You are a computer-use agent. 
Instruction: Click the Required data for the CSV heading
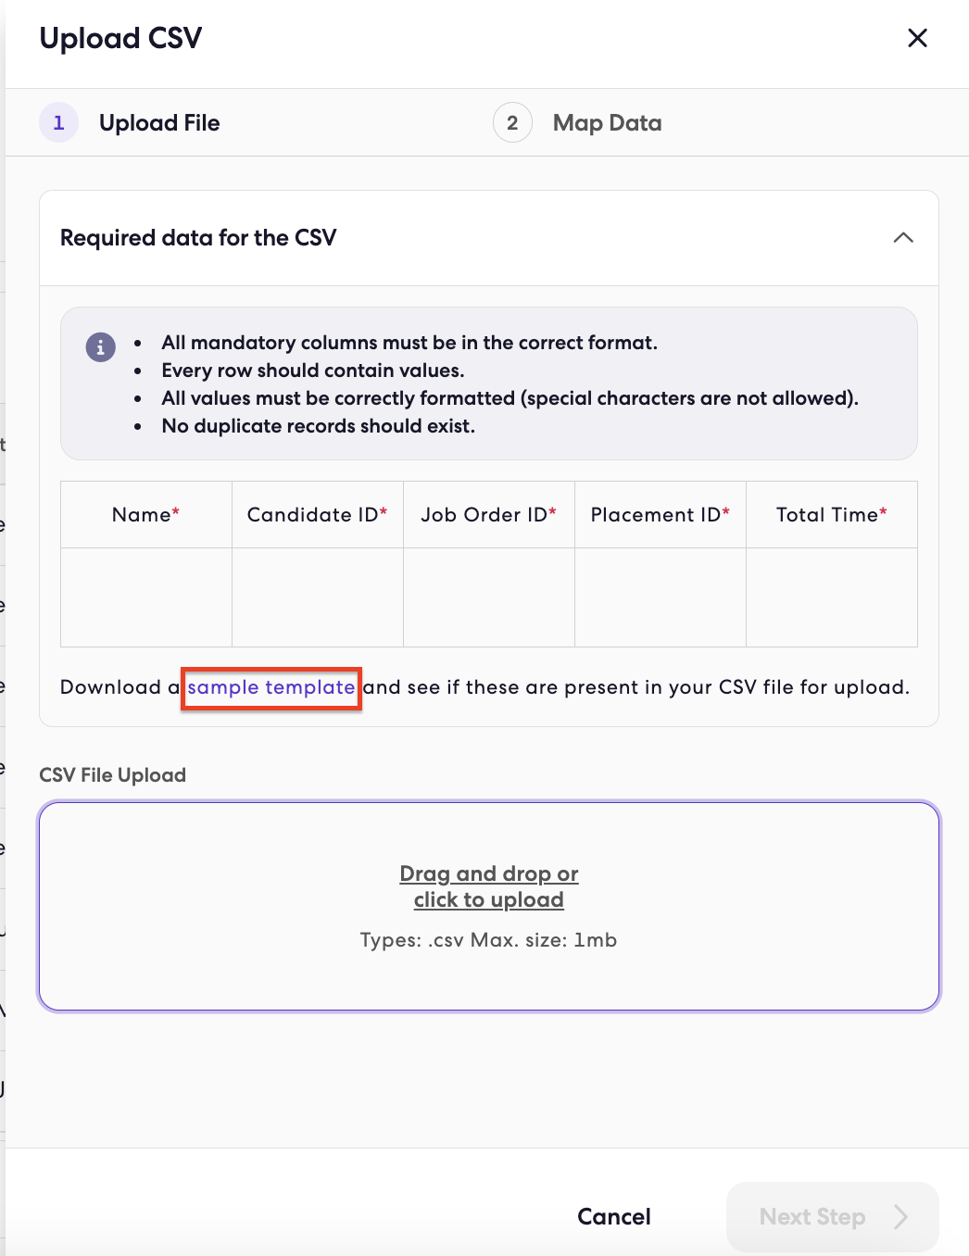pyautogui.click(x=198, y=238)
